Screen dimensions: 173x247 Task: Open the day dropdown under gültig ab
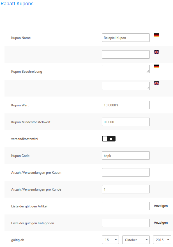pos(110,240)
